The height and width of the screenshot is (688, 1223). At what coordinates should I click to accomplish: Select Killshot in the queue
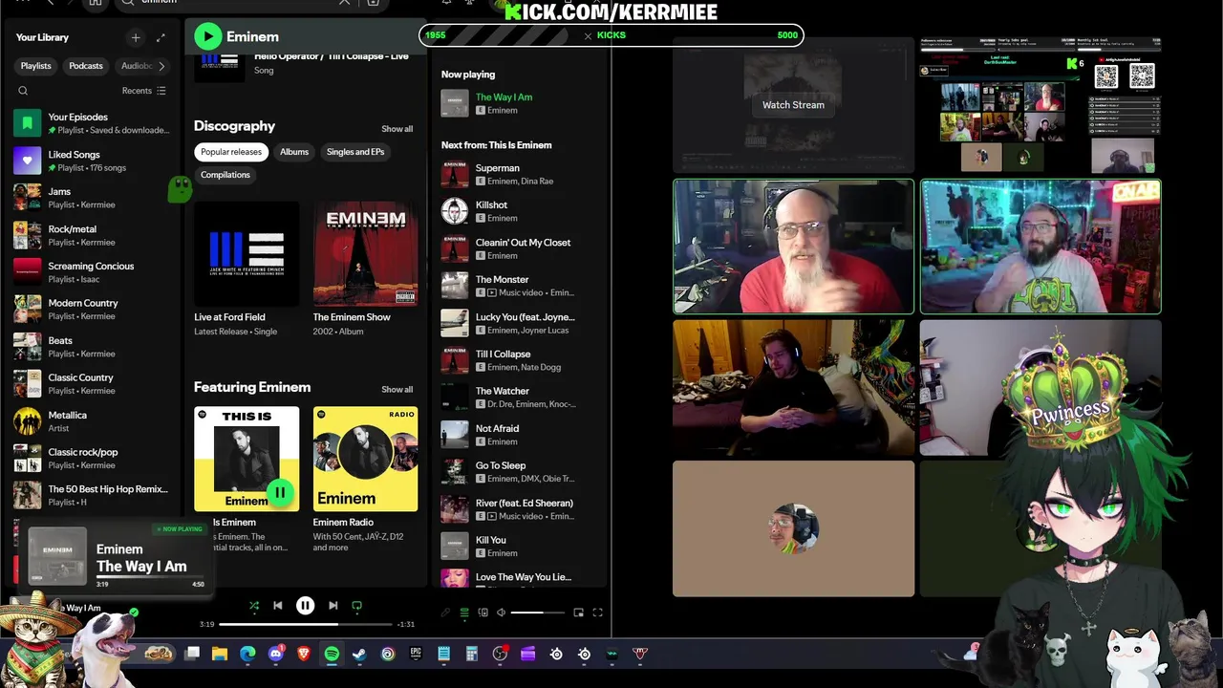click(x=521, y=211)
